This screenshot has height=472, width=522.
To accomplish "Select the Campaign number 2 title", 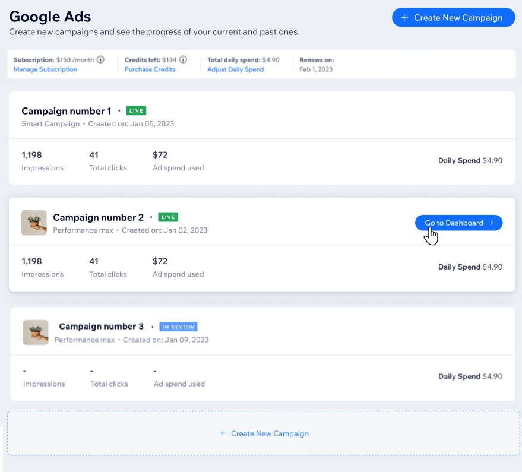I will click(98, 217).
